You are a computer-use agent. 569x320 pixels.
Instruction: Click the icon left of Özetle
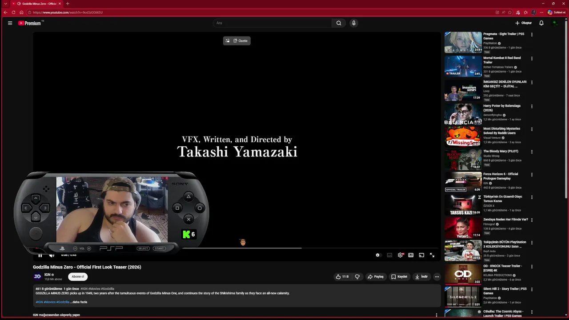[227, 41]
